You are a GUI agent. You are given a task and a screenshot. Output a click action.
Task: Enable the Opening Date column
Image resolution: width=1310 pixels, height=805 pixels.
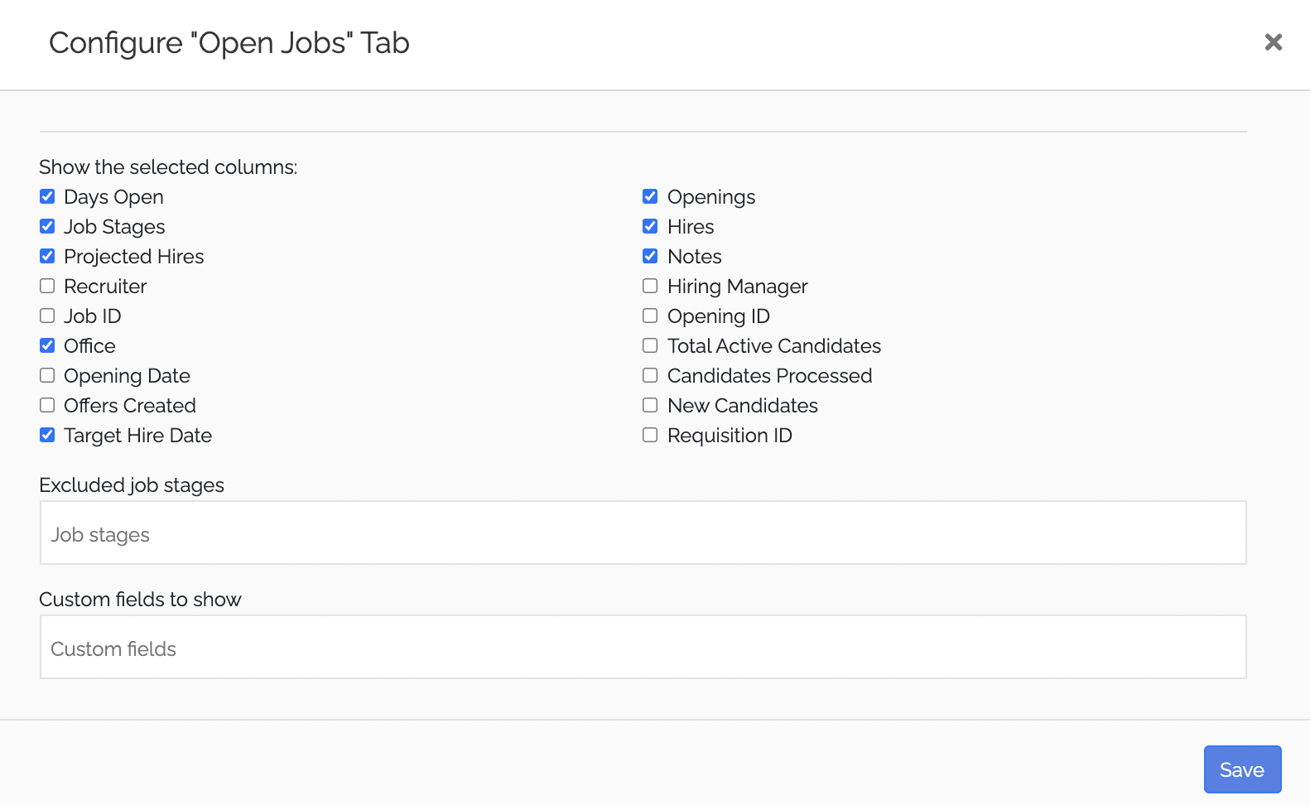pyautogui.click(x=47, y=376)
